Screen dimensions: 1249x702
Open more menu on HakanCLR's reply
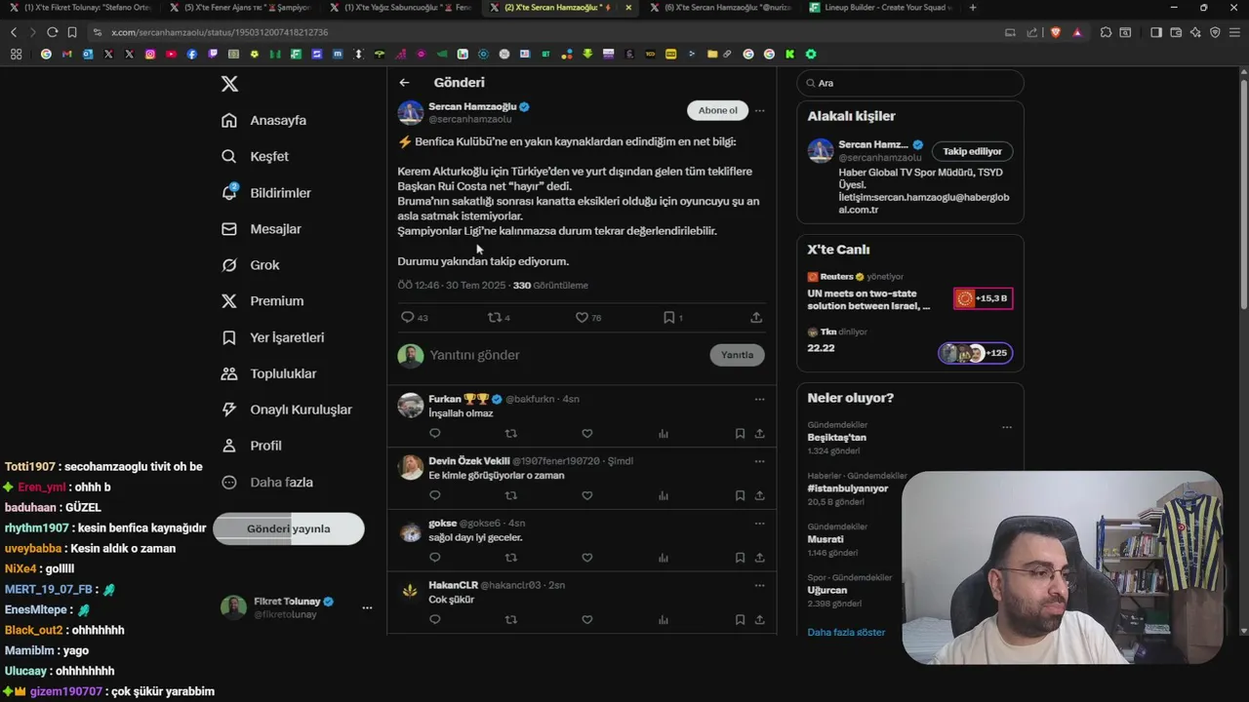759,585
